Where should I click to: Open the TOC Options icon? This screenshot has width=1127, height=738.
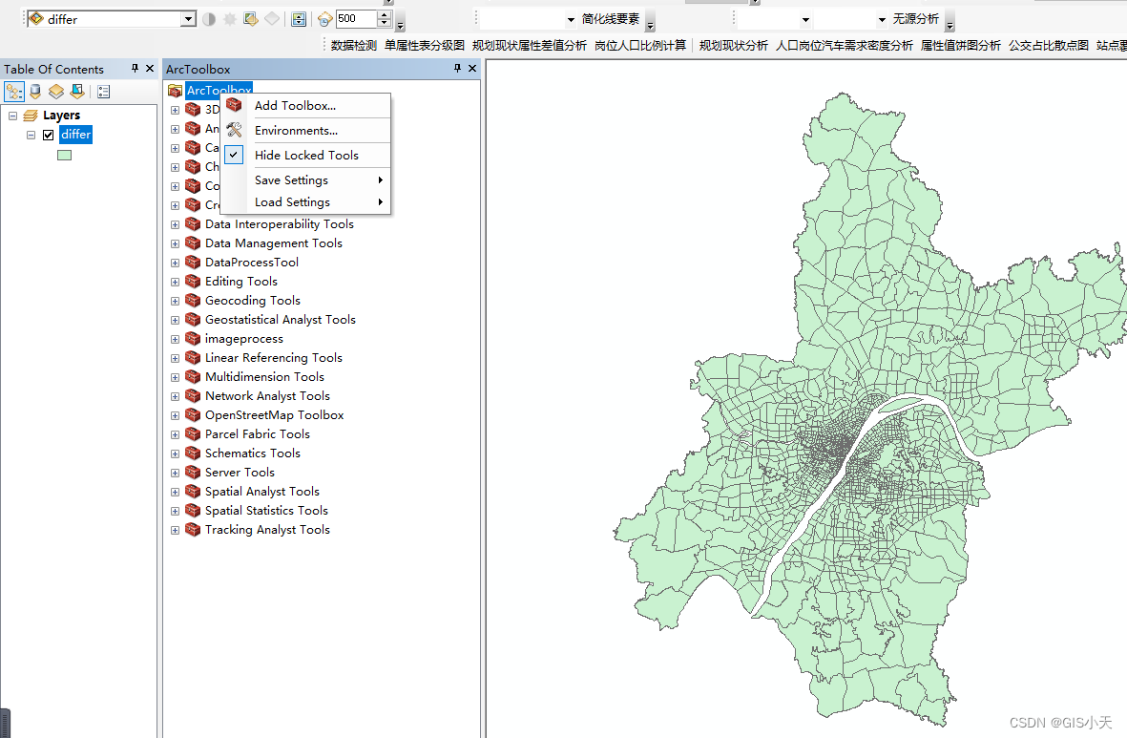(103, 91)
